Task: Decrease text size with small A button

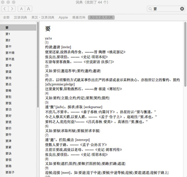Action: click(21, 9)
